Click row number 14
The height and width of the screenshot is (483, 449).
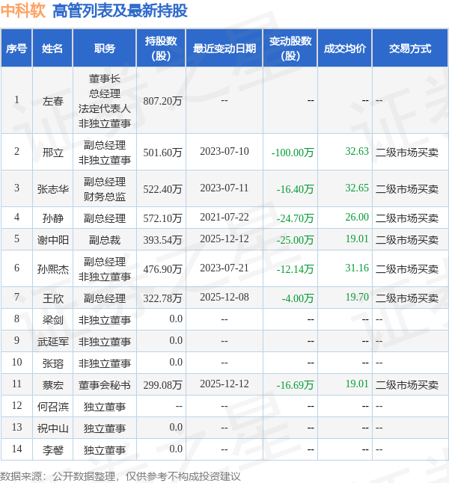pos(16,449)
